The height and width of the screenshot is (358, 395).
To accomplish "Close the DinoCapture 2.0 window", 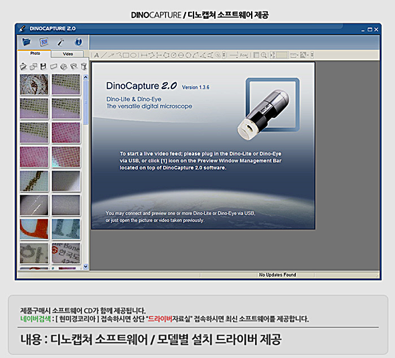I will pyautogui.click(x=376, y=29).
